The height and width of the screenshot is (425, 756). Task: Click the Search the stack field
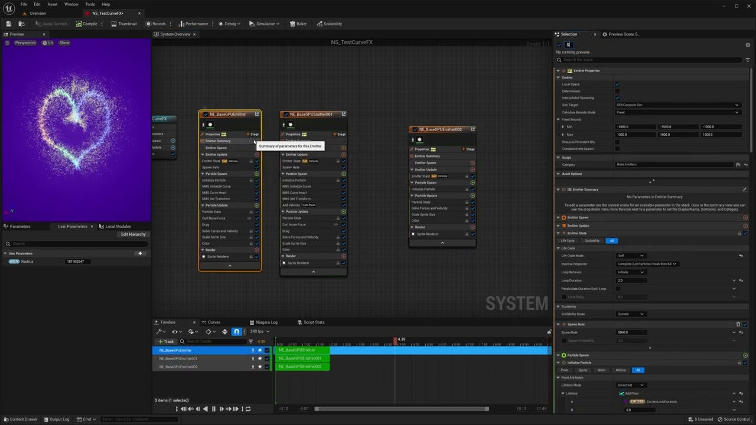click(x=650, y=60)
